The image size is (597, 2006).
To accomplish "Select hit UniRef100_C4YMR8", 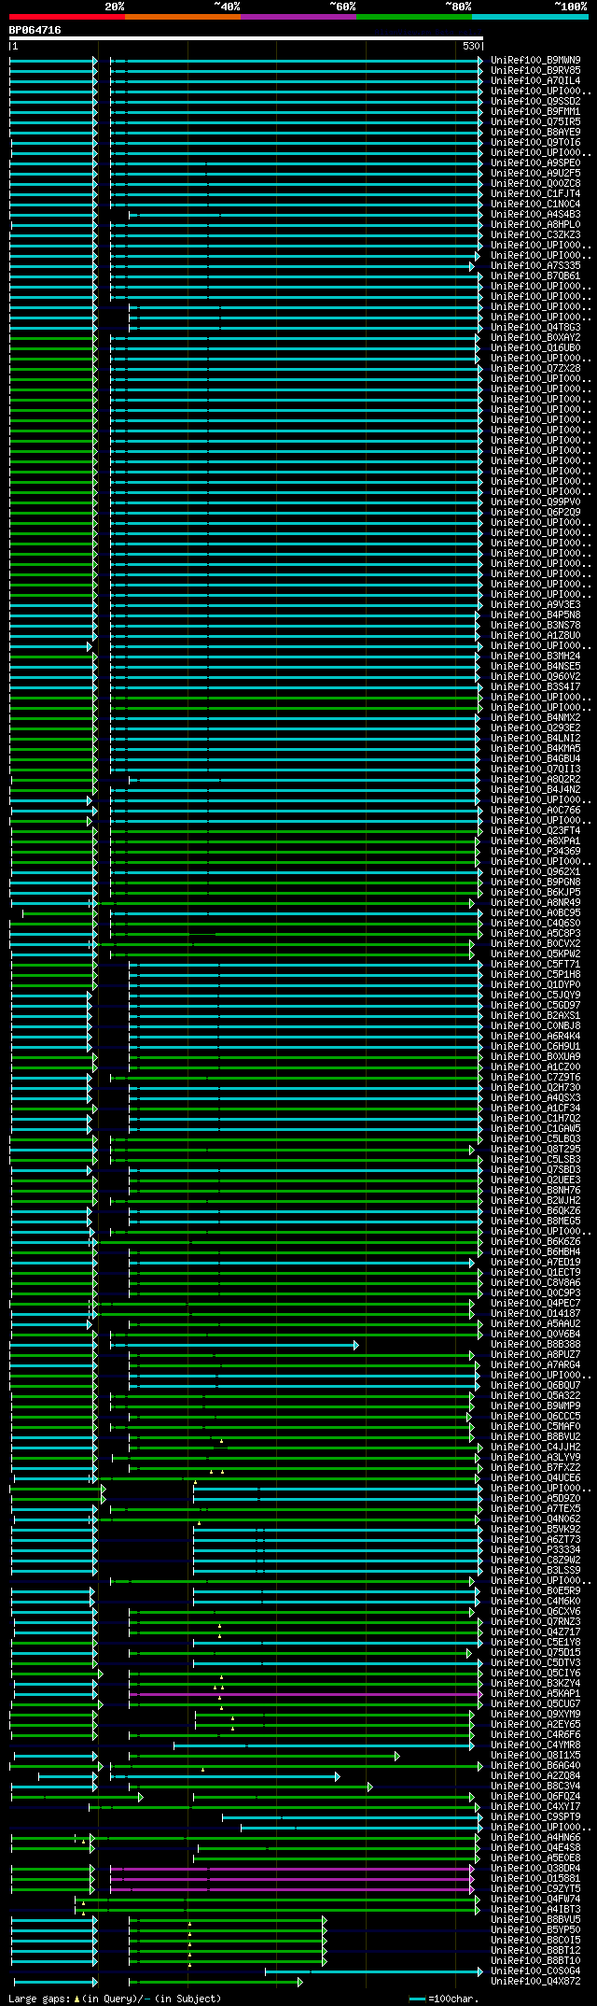I will pyautogui.click(x=535, y=1745).
